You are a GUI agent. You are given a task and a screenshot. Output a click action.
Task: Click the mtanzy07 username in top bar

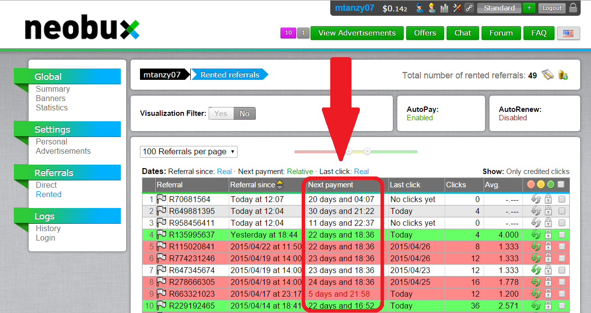[355, 8]
